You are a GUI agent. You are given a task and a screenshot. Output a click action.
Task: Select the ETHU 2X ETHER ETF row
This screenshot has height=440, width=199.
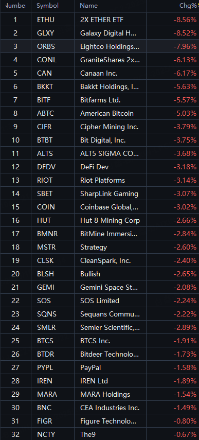pos(100,20)
